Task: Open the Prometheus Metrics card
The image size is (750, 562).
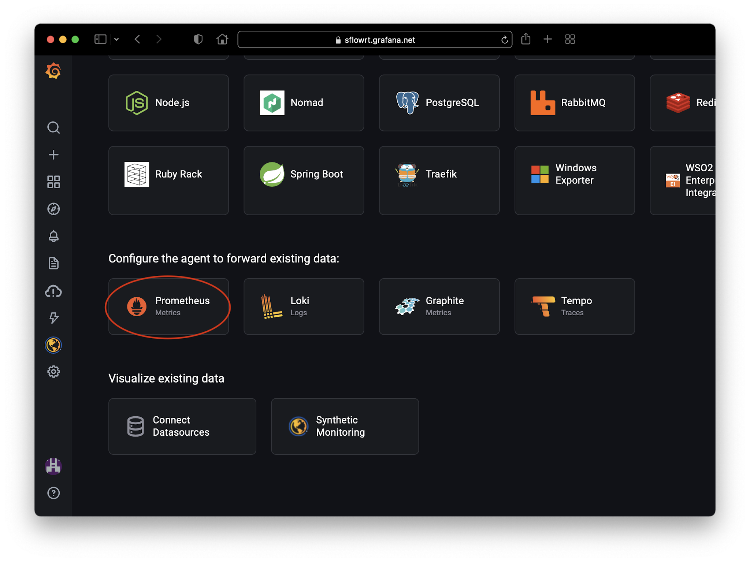Action: (168, 306)
